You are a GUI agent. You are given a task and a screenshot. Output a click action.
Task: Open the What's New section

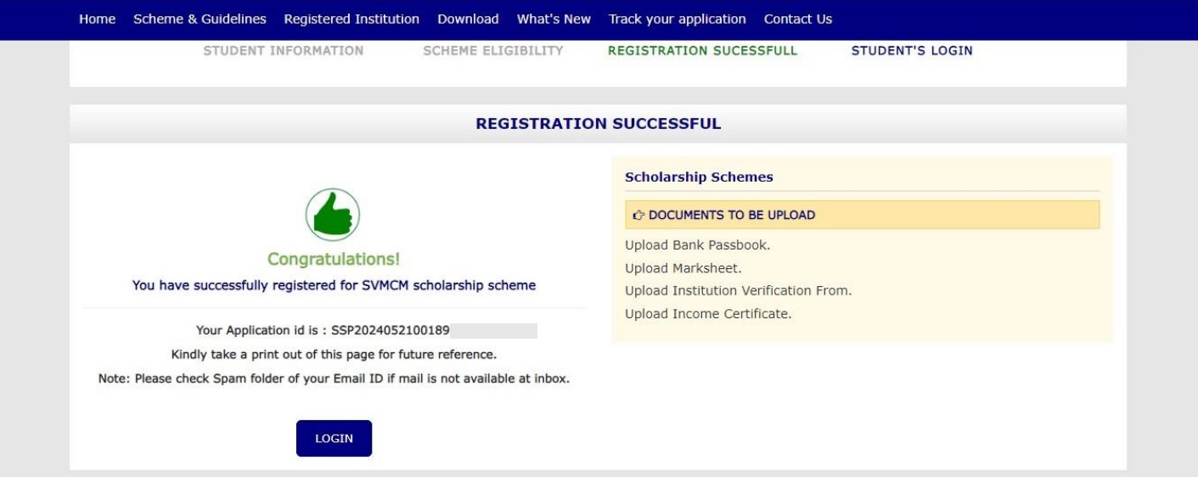554,19
